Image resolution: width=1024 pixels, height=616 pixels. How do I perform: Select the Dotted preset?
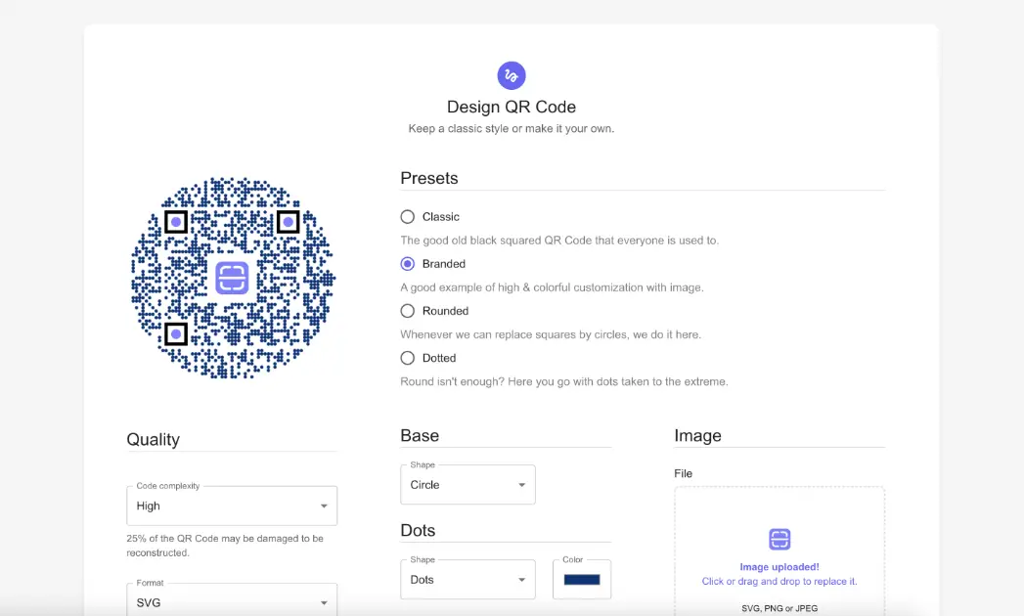click(407, 358)
